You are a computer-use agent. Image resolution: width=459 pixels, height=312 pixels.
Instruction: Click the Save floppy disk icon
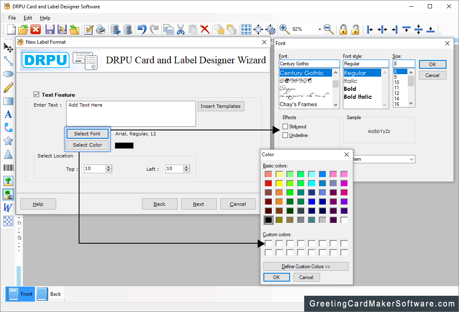tap(50, 29)
